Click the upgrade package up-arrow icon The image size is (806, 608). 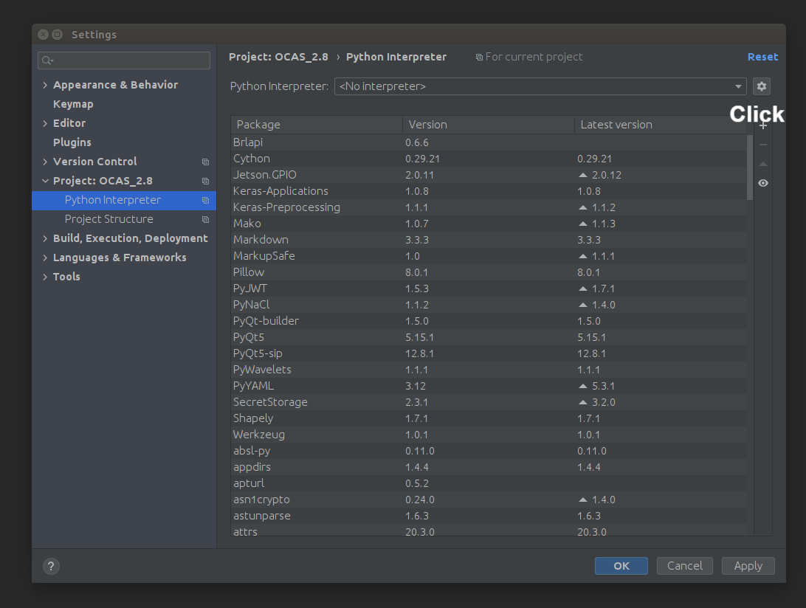(763, 164)
